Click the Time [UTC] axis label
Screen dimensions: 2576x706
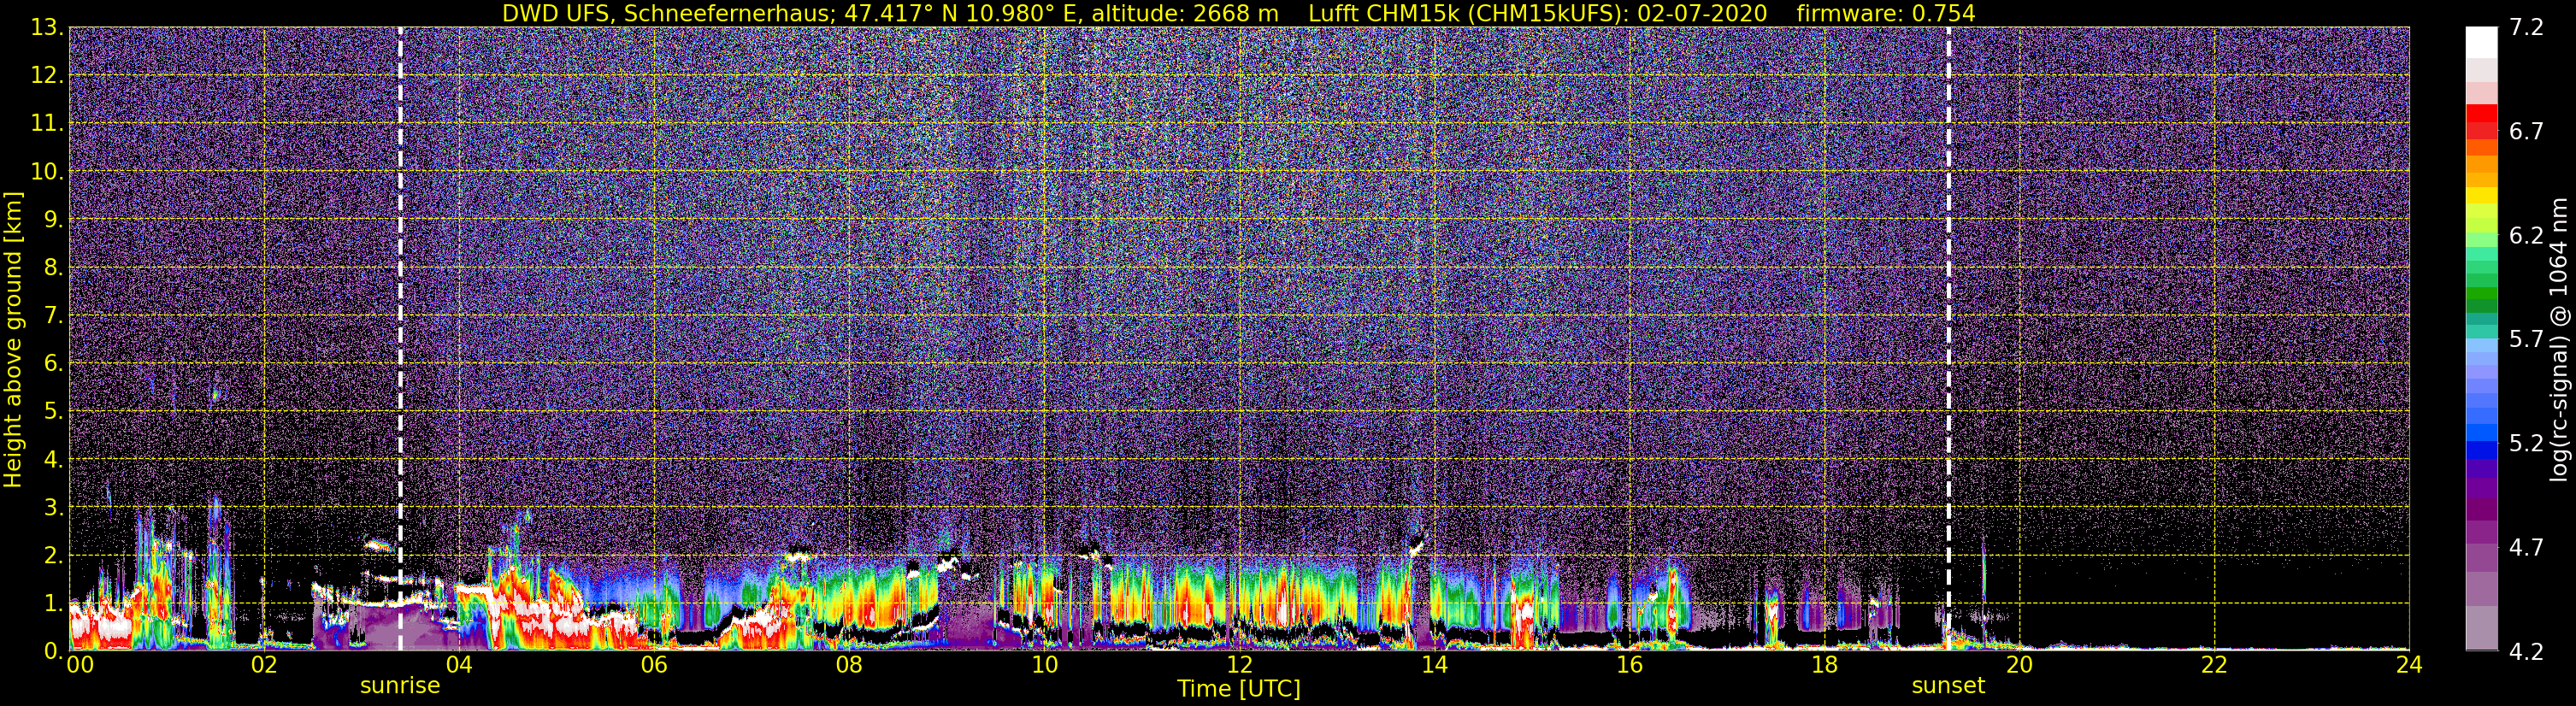click(x=1239, y=688)
